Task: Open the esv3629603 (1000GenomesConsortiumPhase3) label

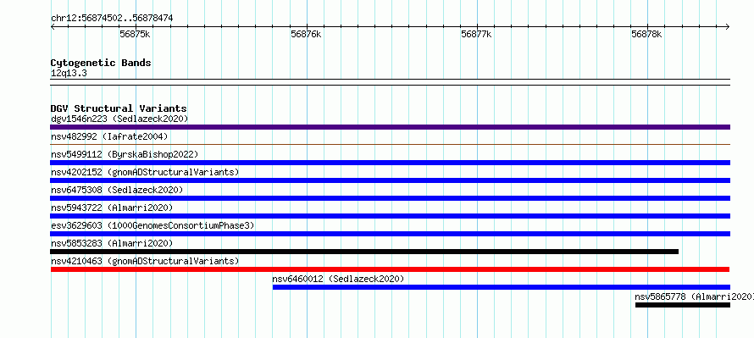Action: 152,225
